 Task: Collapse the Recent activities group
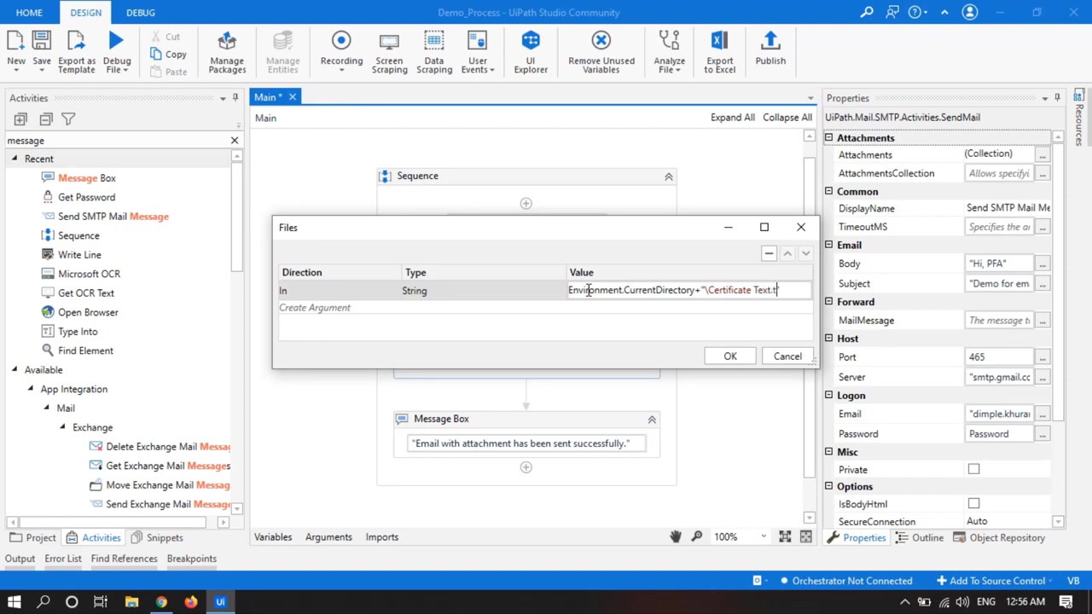(x=14, y=159)
